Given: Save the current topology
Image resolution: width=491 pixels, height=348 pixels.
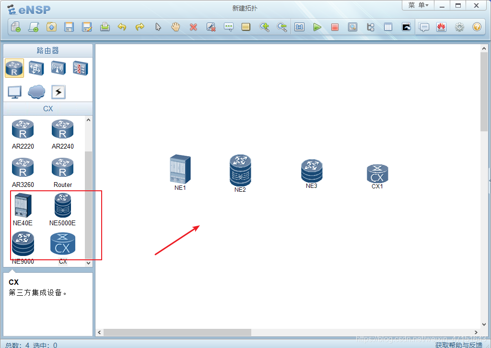Looking at the screenshot, I should (x=69, y=27).
